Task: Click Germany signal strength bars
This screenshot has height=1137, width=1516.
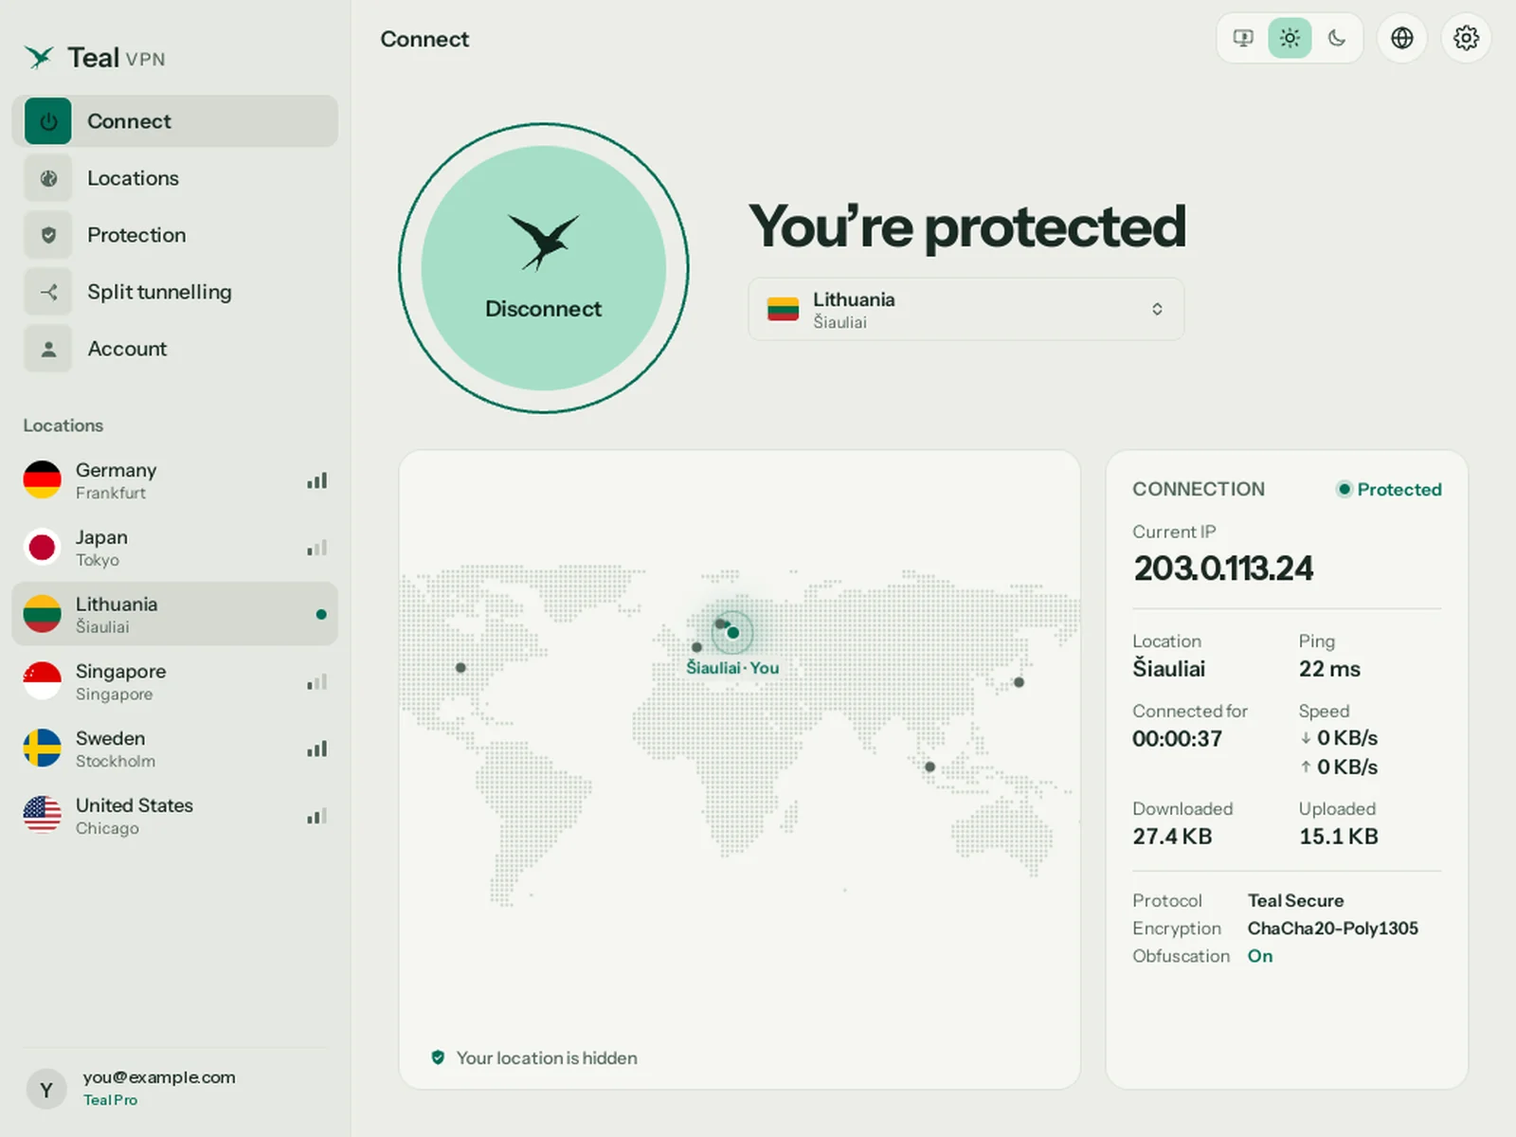Action: (317, 480)
